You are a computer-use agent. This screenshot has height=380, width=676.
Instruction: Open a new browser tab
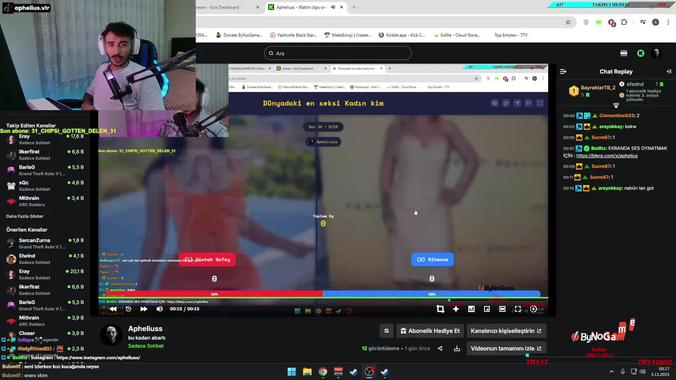[x=354, y=7]
